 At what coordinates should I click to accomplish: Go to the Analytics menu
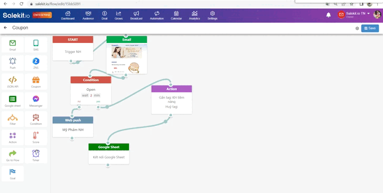195,15
